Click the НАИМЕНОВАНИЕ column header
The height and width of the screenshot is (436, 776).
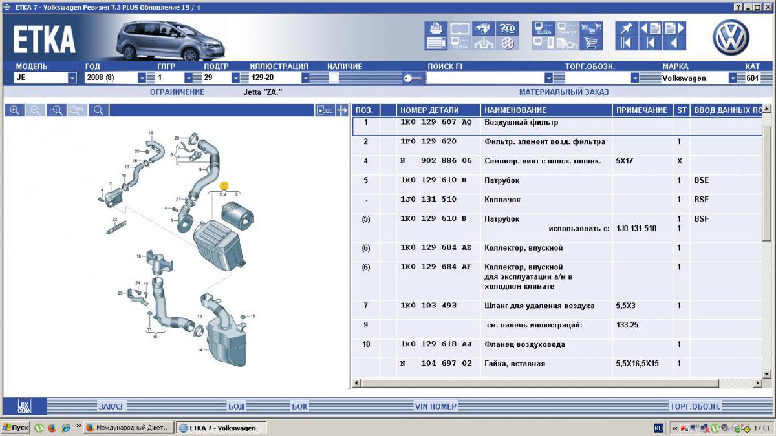pos(546,110)
